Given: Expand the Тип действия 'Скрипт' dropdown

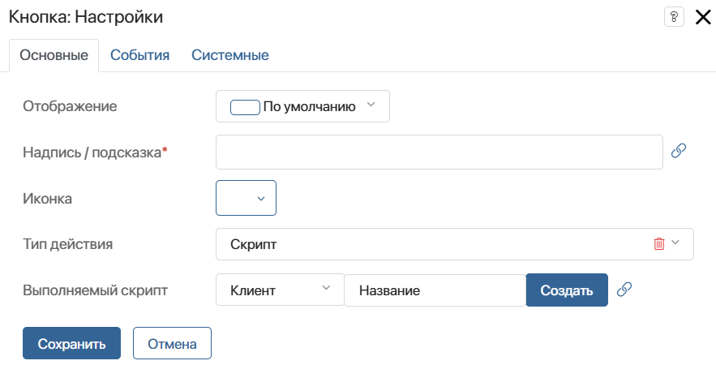Looking at the screenshot, I should pos(455,244).
